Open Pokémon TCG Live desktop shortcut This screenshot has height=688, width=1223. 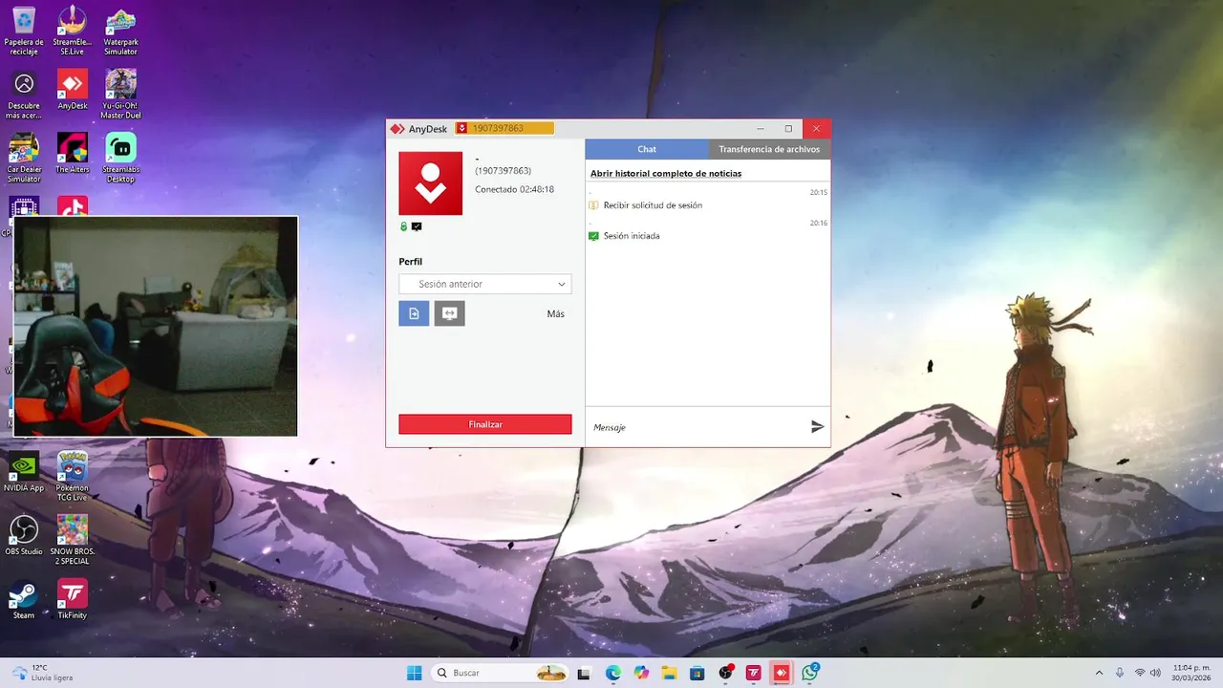pyautogui.click(x=73, y=477)
